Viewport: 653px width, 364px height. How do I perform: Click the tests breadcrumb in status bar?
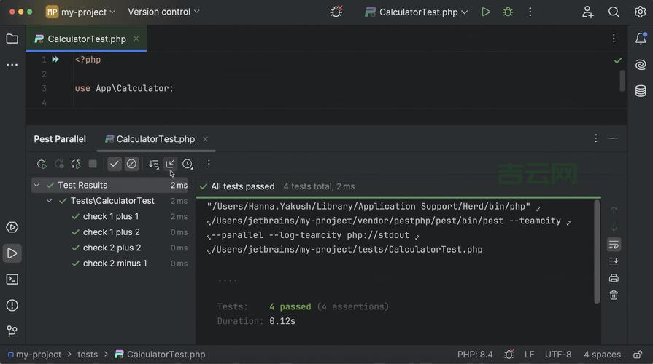click(88, 355)
